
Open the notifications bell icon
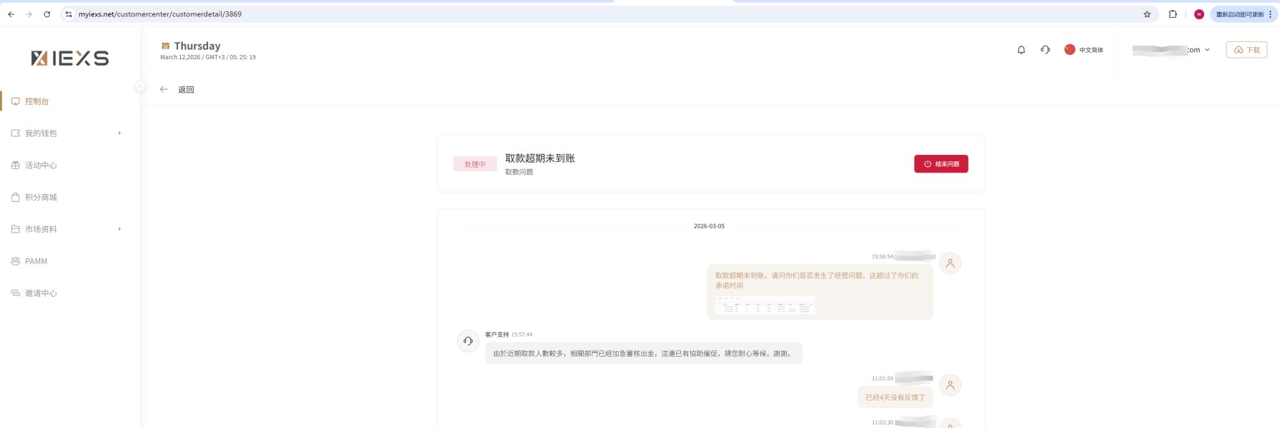coord(1021,50)
